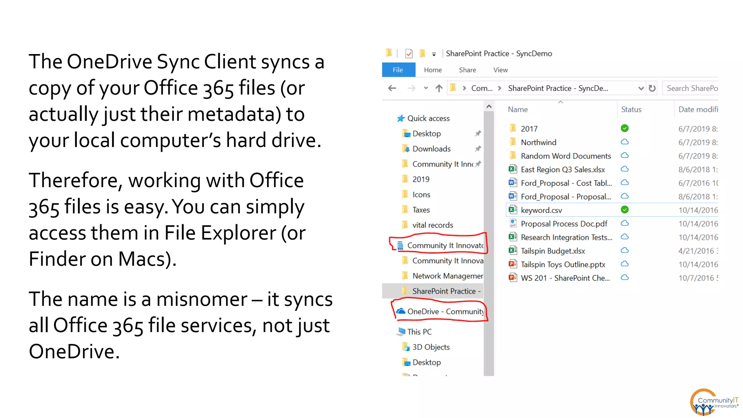Sort by the Status column header
This screenshot has width=743, height=418.
click(631, 109)
